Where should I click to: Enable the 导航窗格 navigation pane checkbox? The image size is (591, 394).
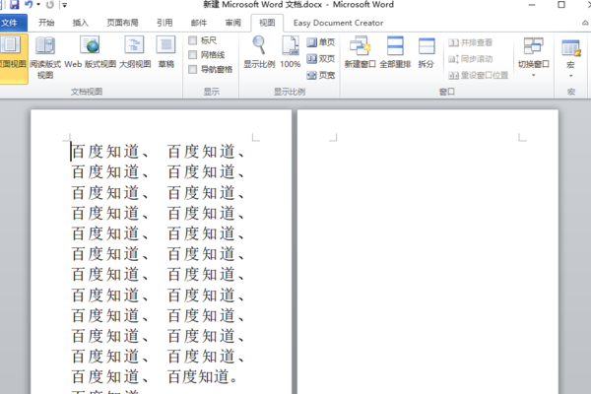[193, 69]
